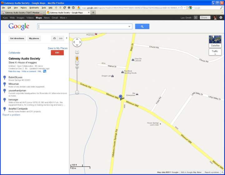The image size is (225, 175).
Task: Click Report a problem at map bottom
Action: pos(212,172)
